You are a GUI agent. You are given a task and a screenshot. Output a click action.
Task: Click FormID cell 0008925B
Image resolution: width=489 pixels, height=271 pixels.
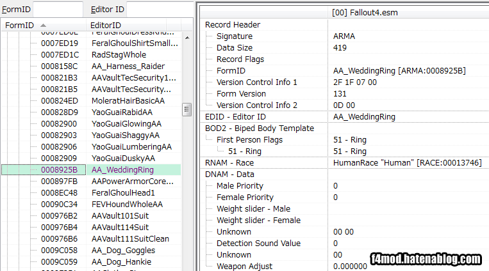(59, 170)
